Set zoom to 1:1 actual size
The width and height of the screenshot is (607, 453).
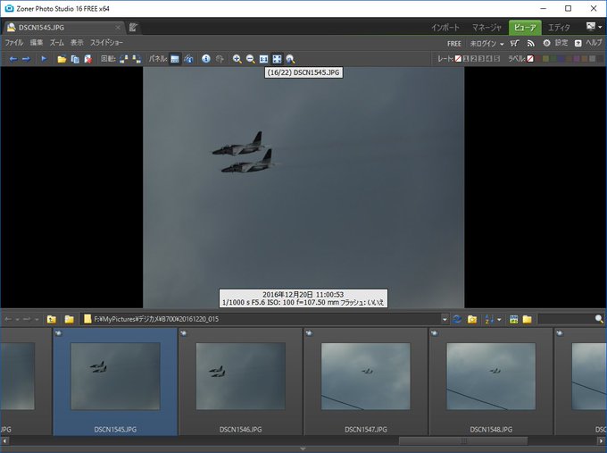263,59
